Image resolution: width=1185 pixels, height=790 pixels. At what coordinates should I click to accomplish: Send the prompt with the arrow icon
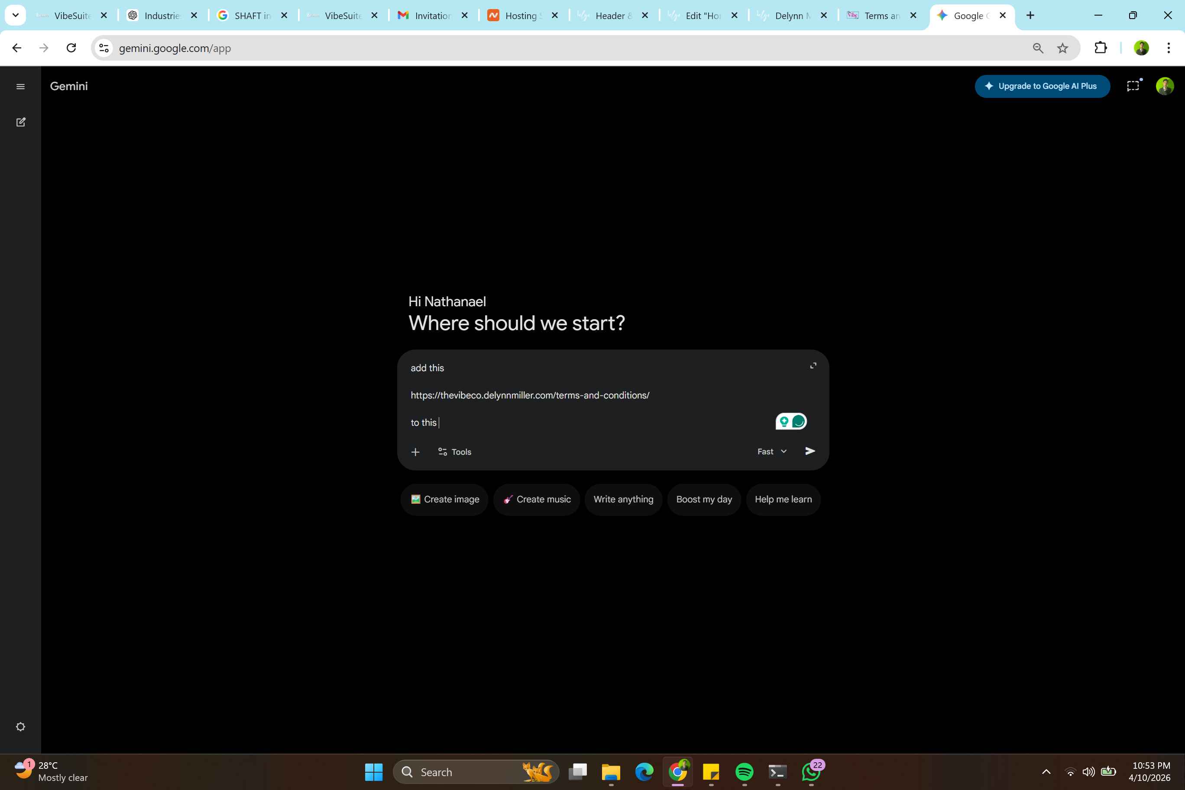tap(810, 451)
